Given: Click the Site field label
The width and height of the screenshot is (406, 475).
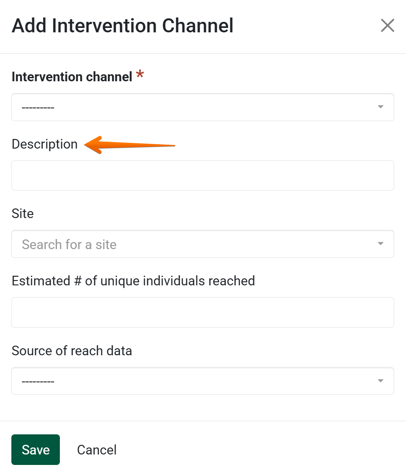Looking at the screenshot, I should click(23, 214).
